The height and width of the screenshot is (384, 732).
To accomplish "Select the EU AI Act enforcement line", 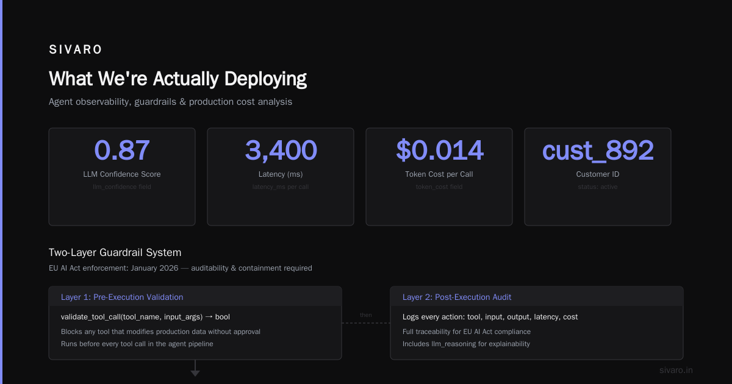I will pos(181,268).
